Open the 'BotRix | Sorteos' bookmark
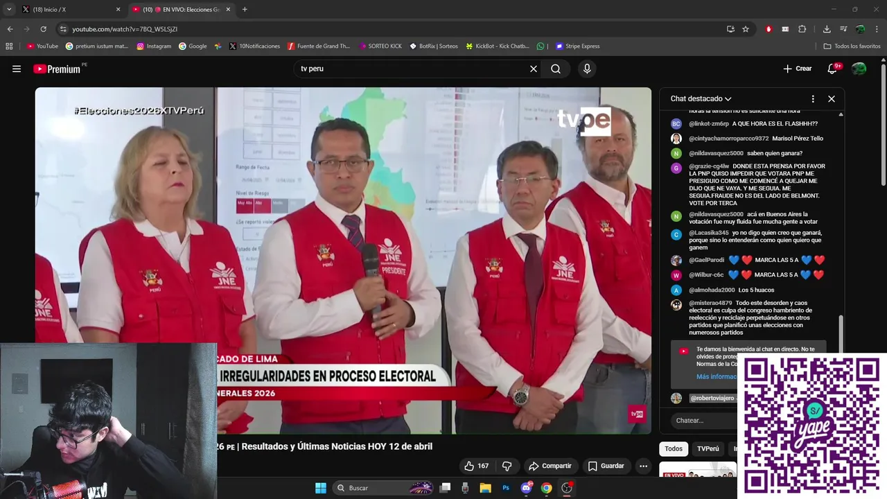The width and height of the screenshot is (887, 499). tap(434, 46)
